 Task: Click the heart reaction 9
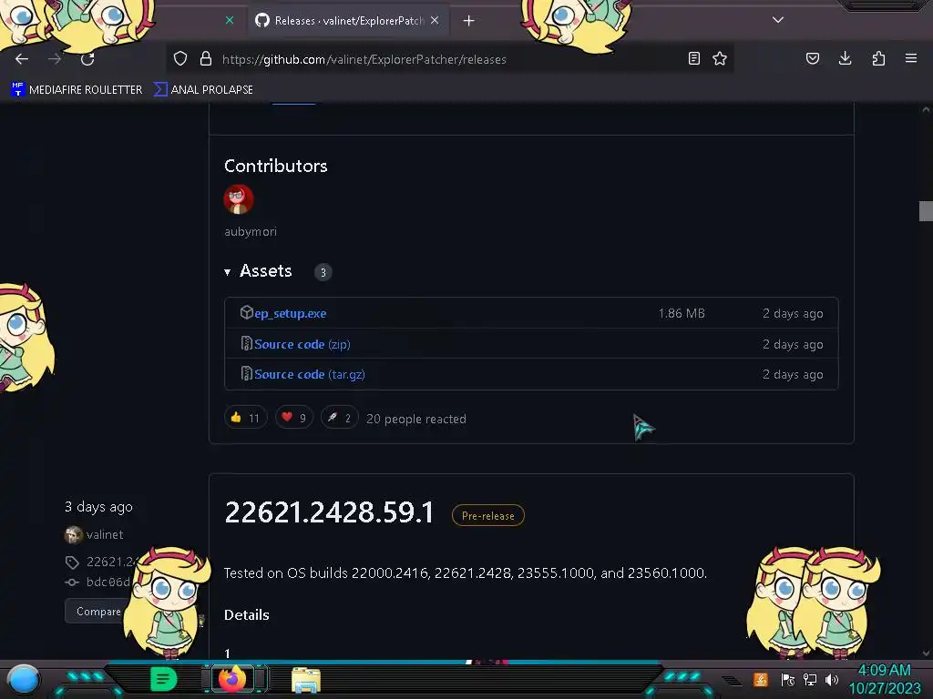coord(294,418)
